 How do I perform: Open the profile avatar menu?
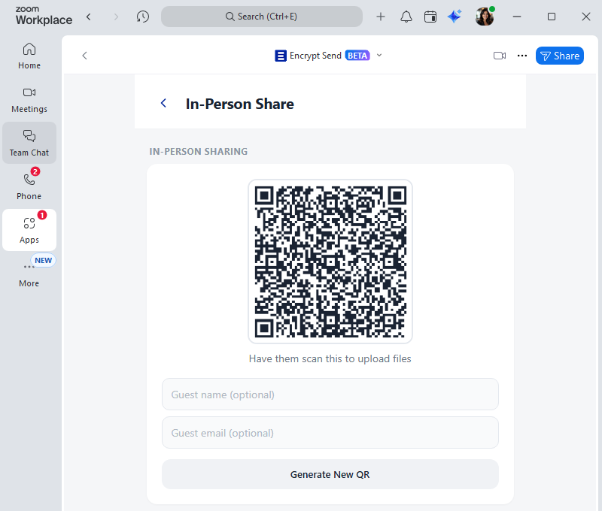[485, 17]
